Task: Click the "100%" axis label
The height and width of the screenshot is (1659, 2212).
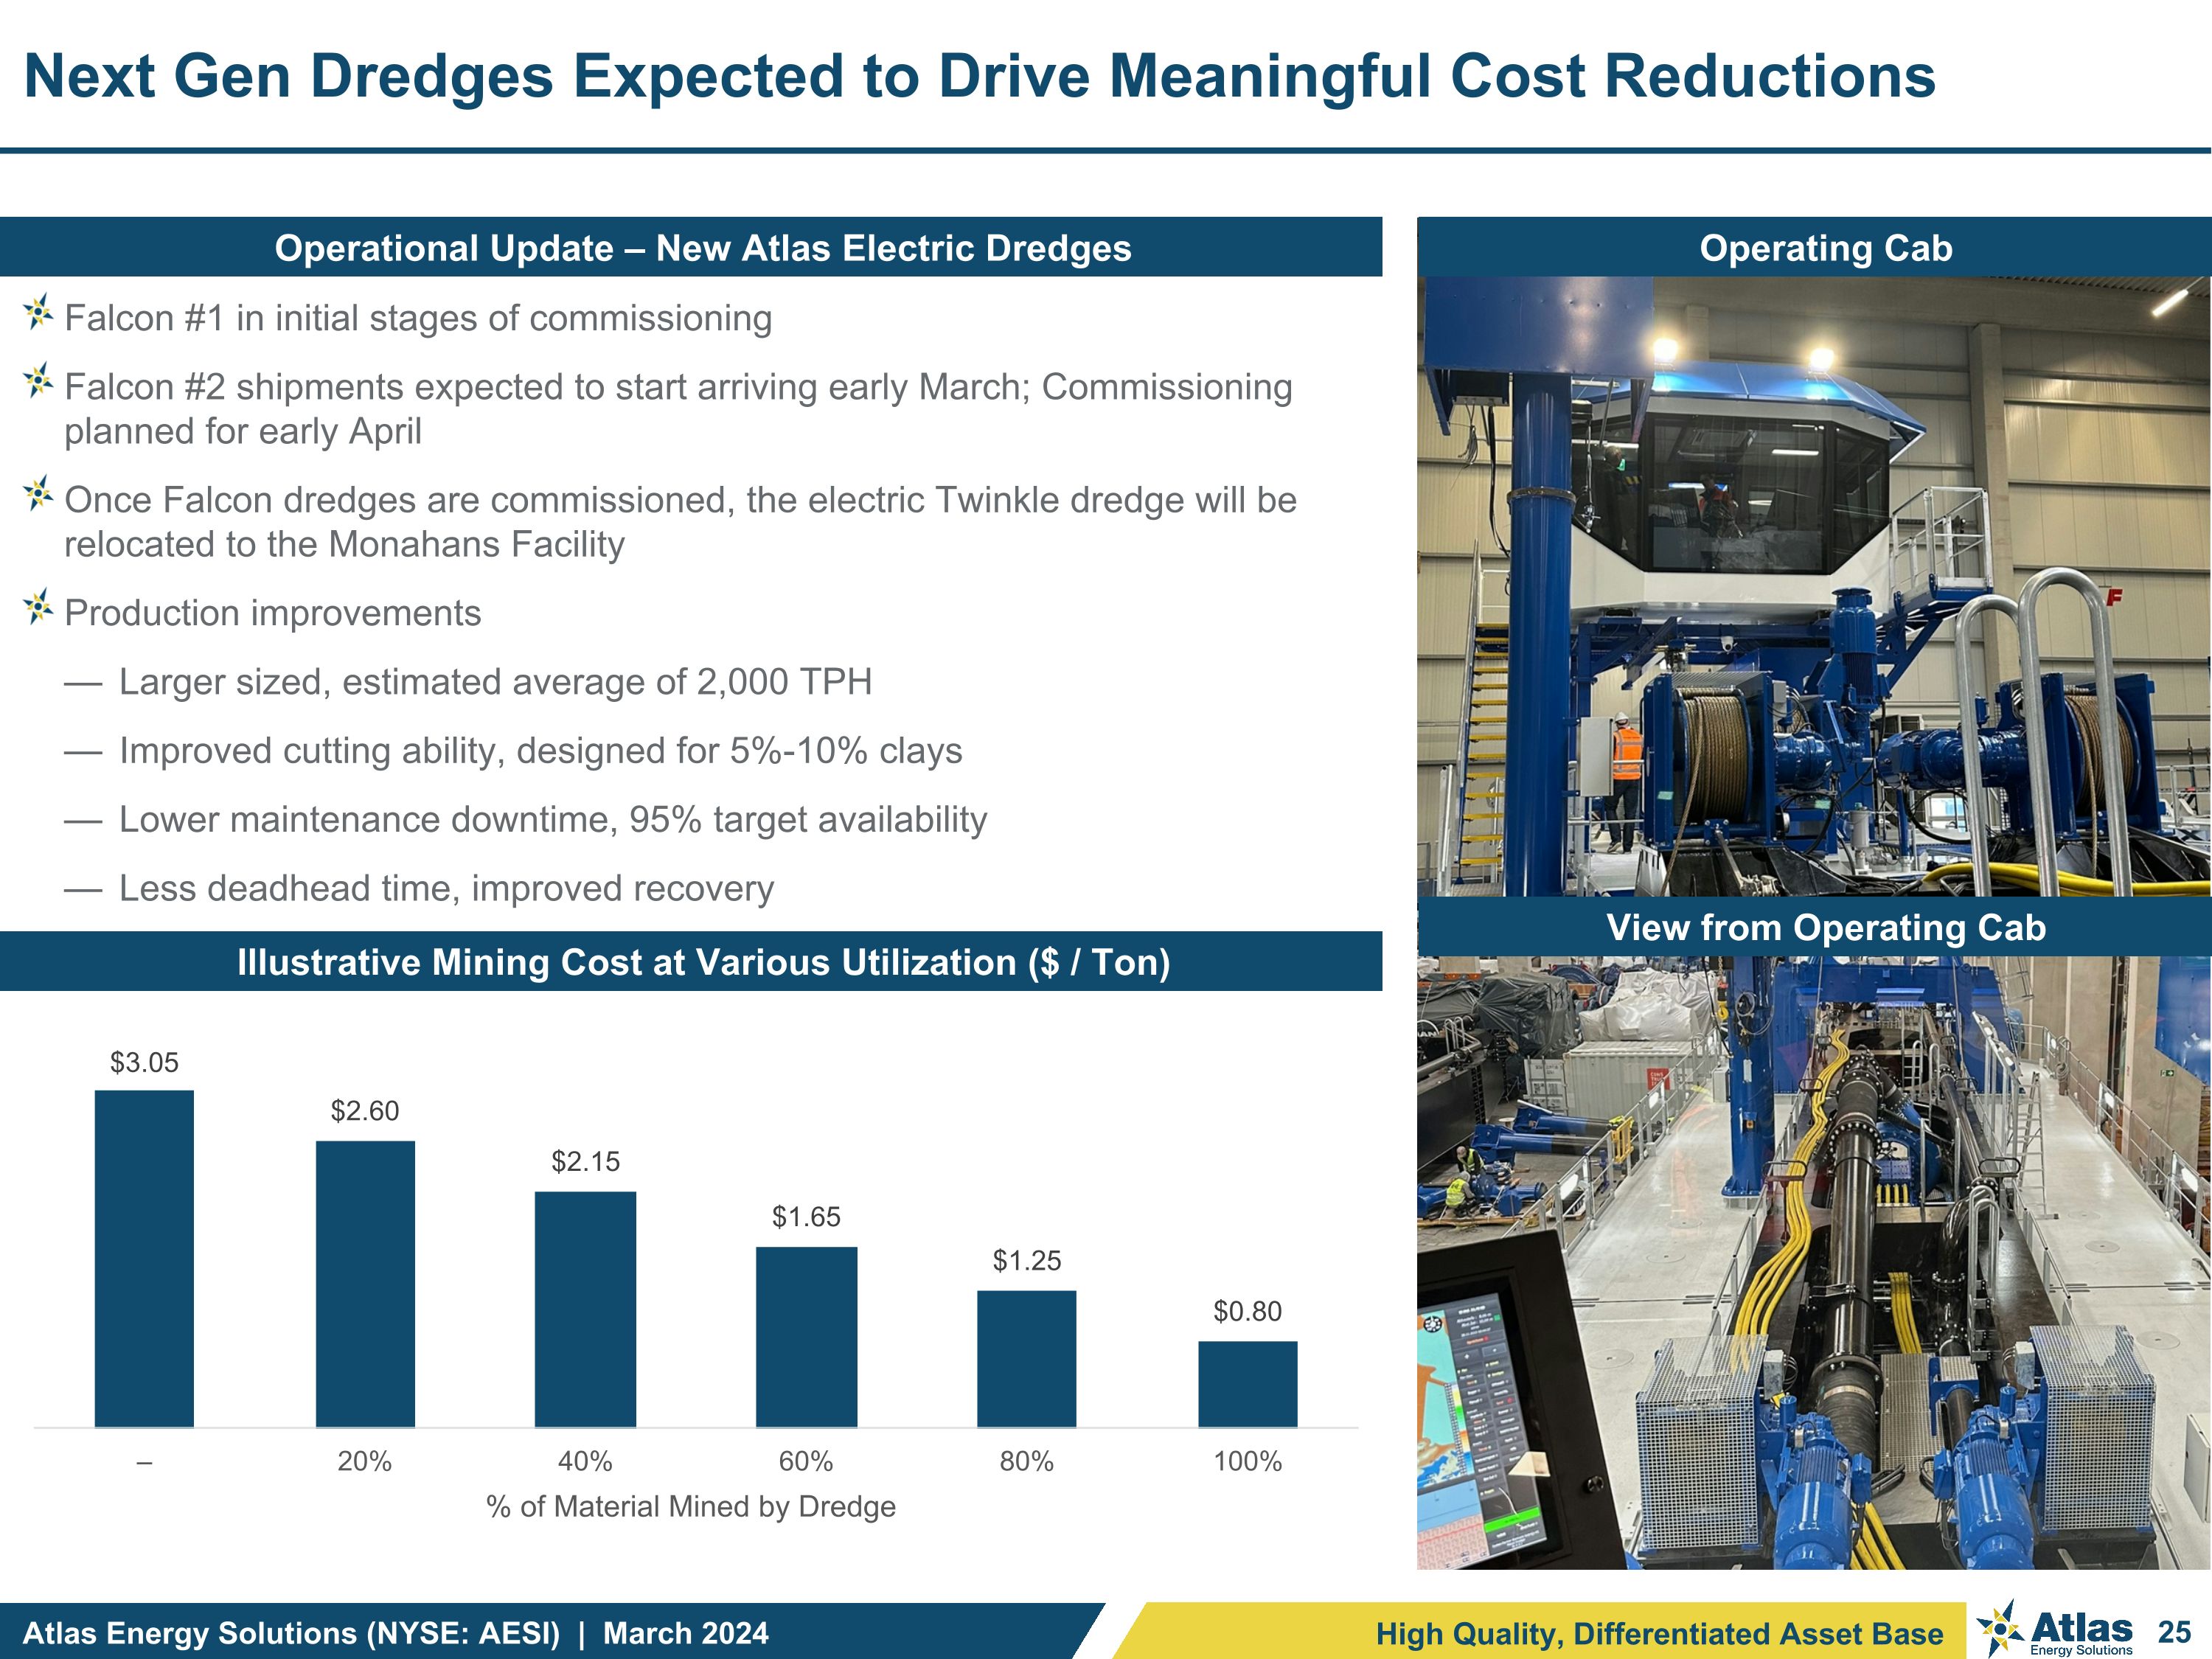Action: pyautogui.click(x=1248, y=1462)
